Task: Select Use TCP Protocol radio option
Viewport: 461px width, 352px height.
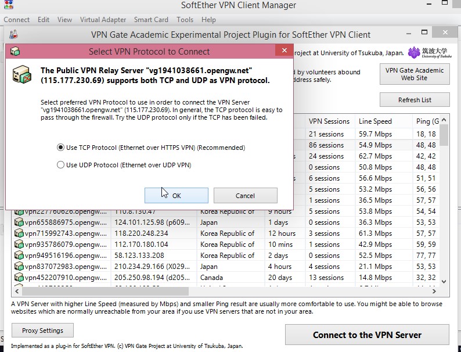Action: (x=60, y=148)
